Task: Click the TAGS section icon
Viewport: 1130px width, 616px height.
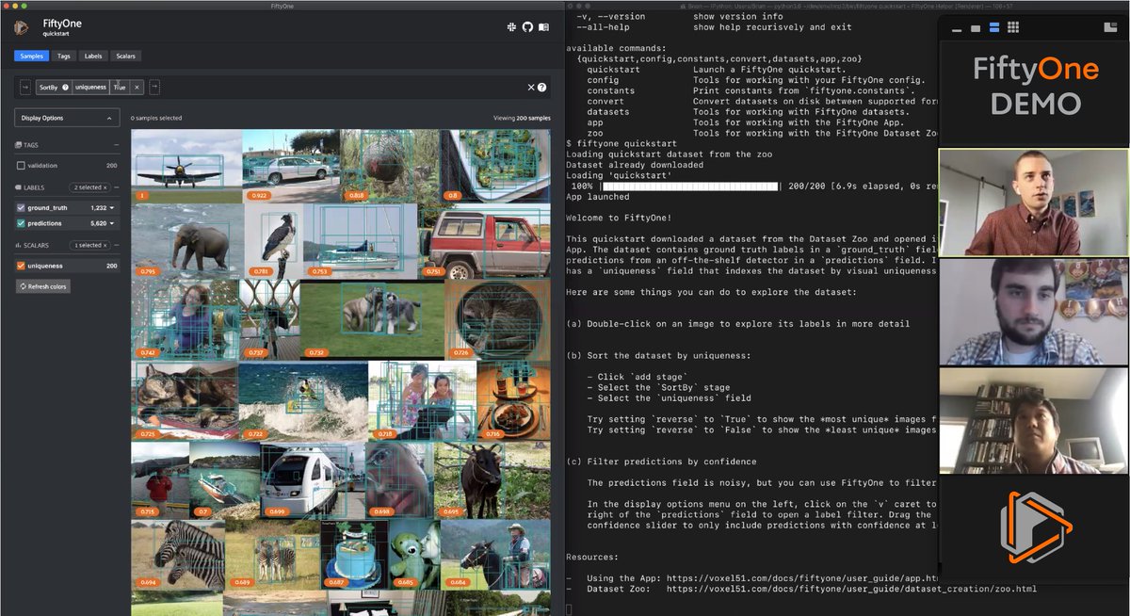Action: pyautogui.click(x=18, y=144)
